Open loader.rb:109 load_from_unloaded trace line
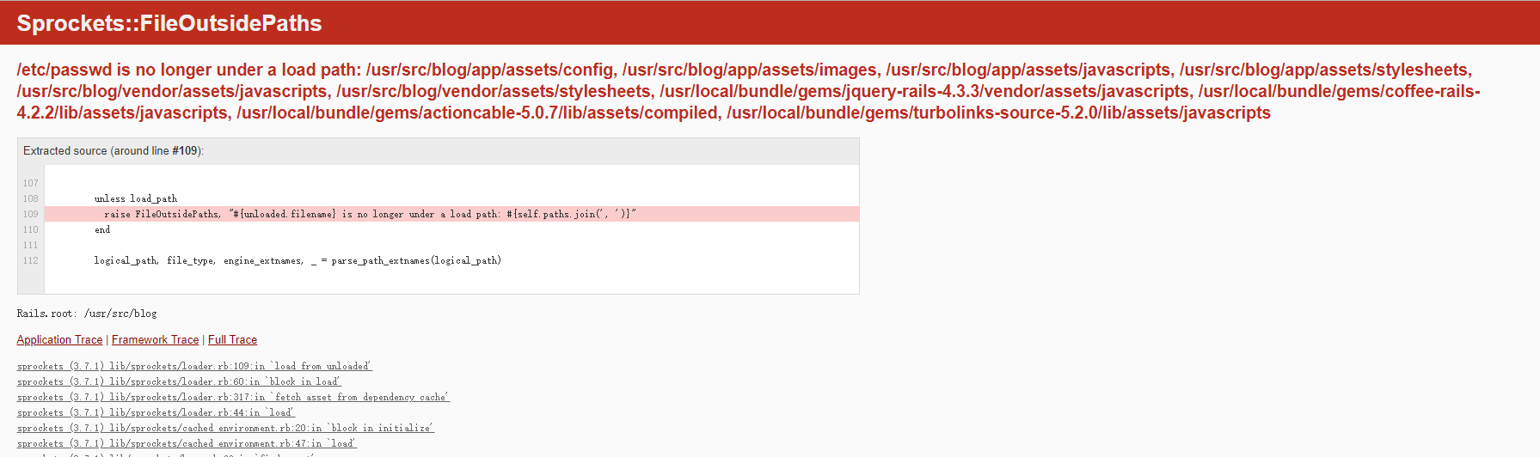Image resolution: width=1540 pixels, height=457 pixels. coord(194,366)
